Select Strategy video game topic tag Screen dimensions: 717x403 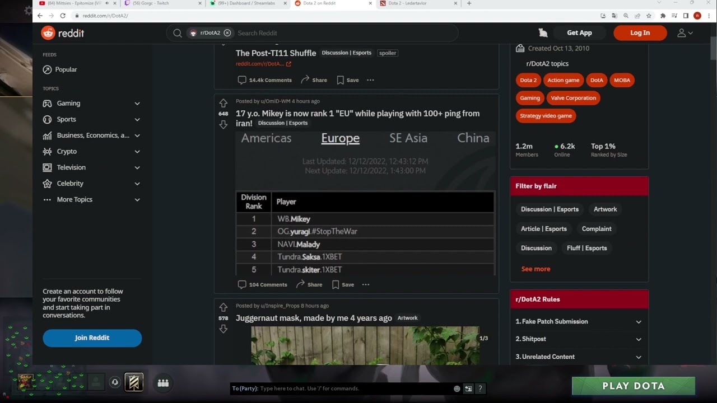546,116
